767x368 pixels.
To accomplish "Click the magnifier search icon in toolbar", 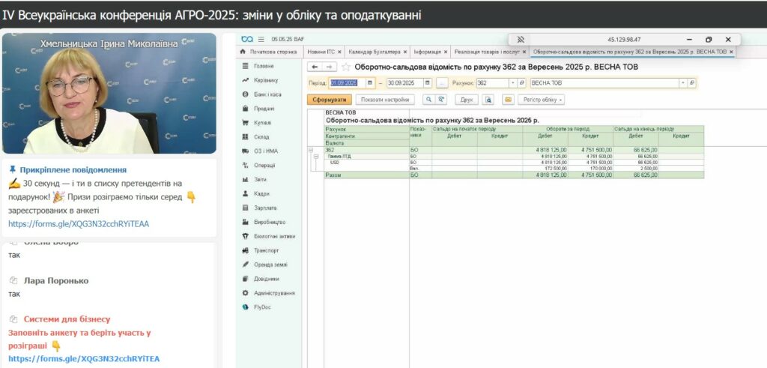I will (x=428, y=99).
